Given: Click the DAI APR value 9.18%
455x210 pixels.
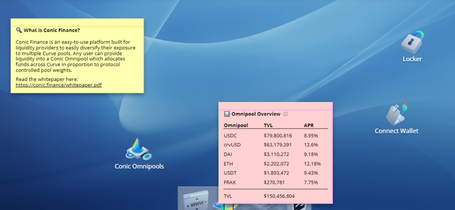Looking at the screenshot, I should tap(311, 154).
